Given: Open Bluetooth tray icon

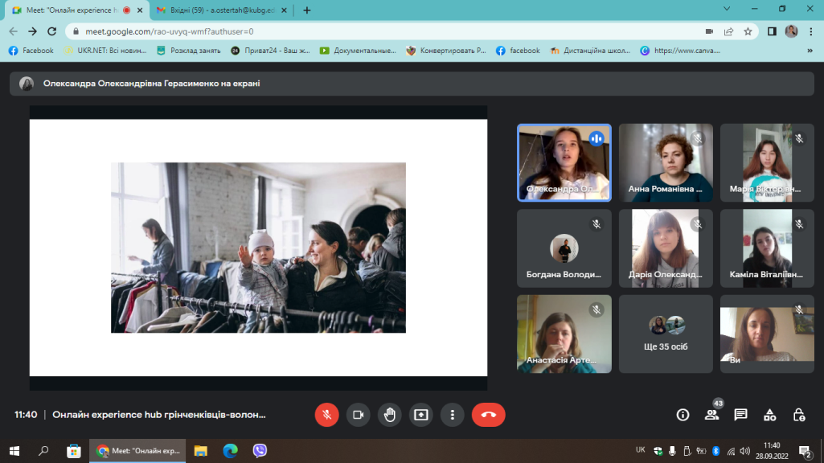Looking at the screenshot, I should point(715,451).
